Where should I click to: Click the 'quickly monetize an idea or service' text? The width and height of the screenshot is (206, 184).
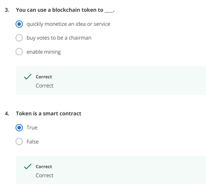click(68, 24)
